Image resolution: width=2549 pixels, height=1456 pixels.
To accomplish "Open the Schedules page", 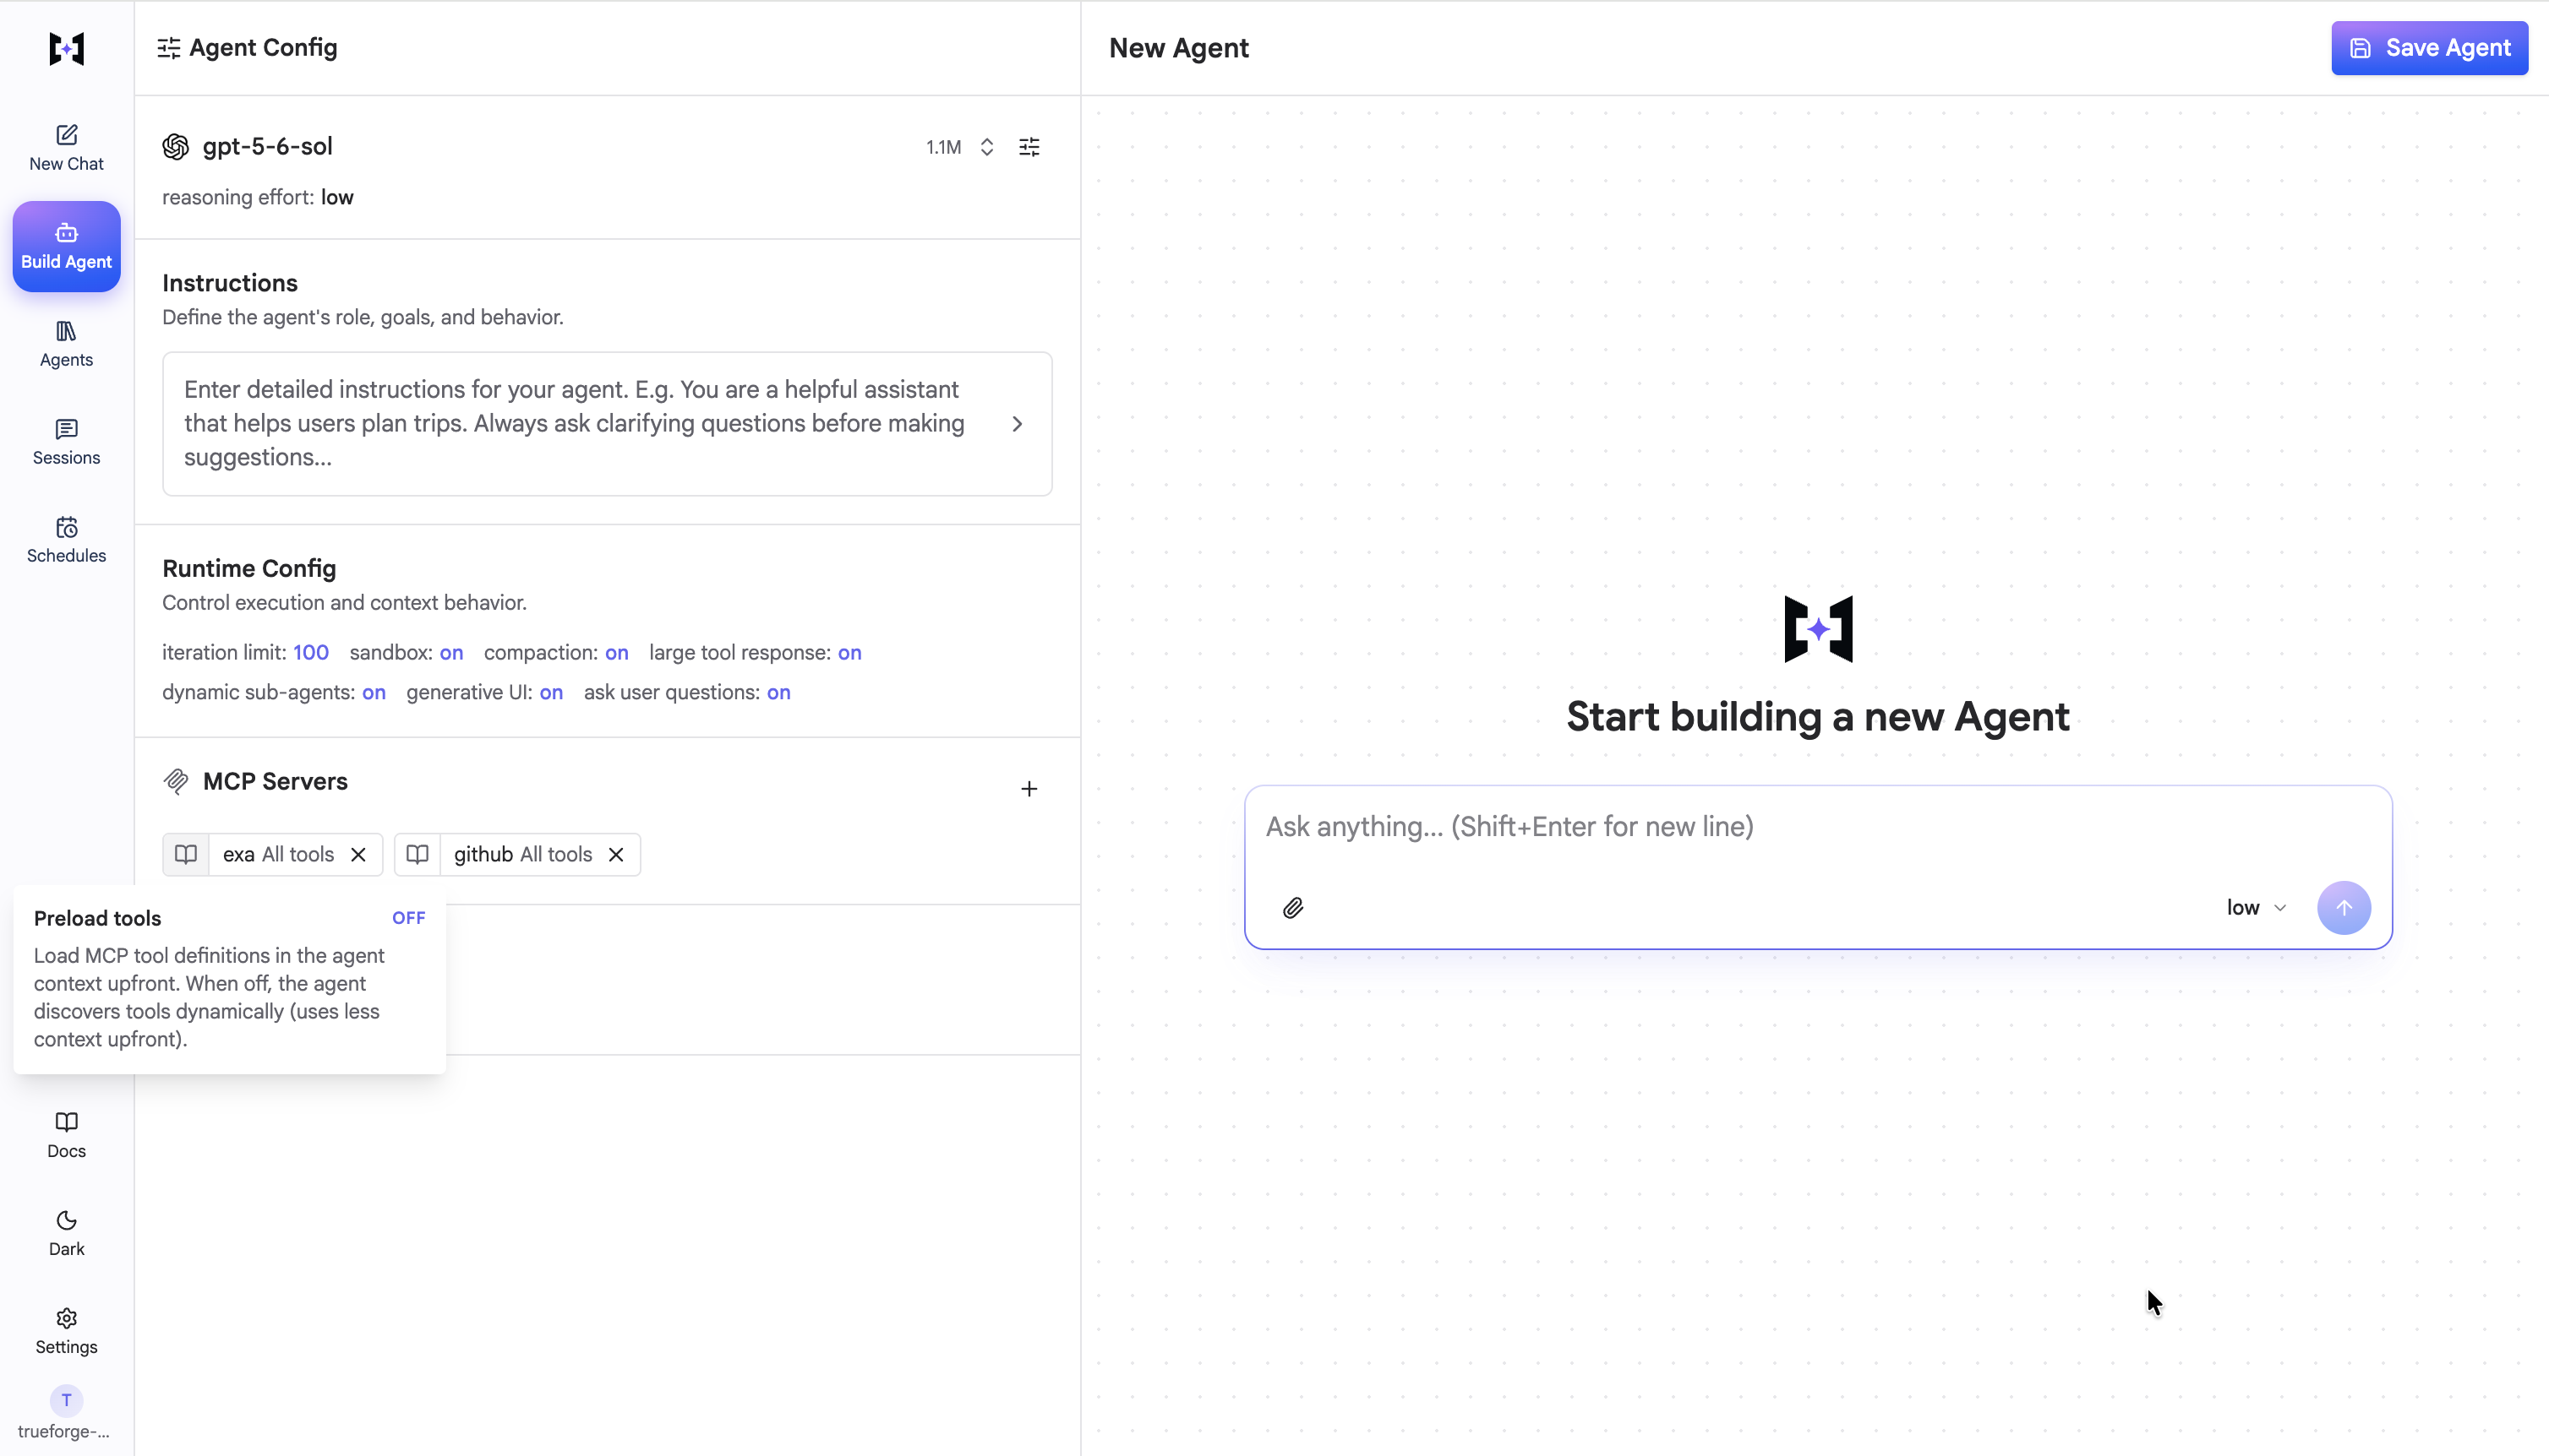I will [66, 540].
